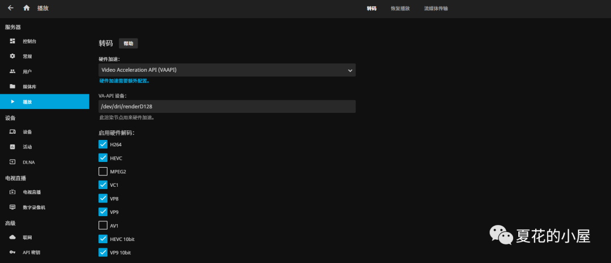611x263 pixels.
Task: Enable the AV1 decoding checkbox
Action: (103, 225)
